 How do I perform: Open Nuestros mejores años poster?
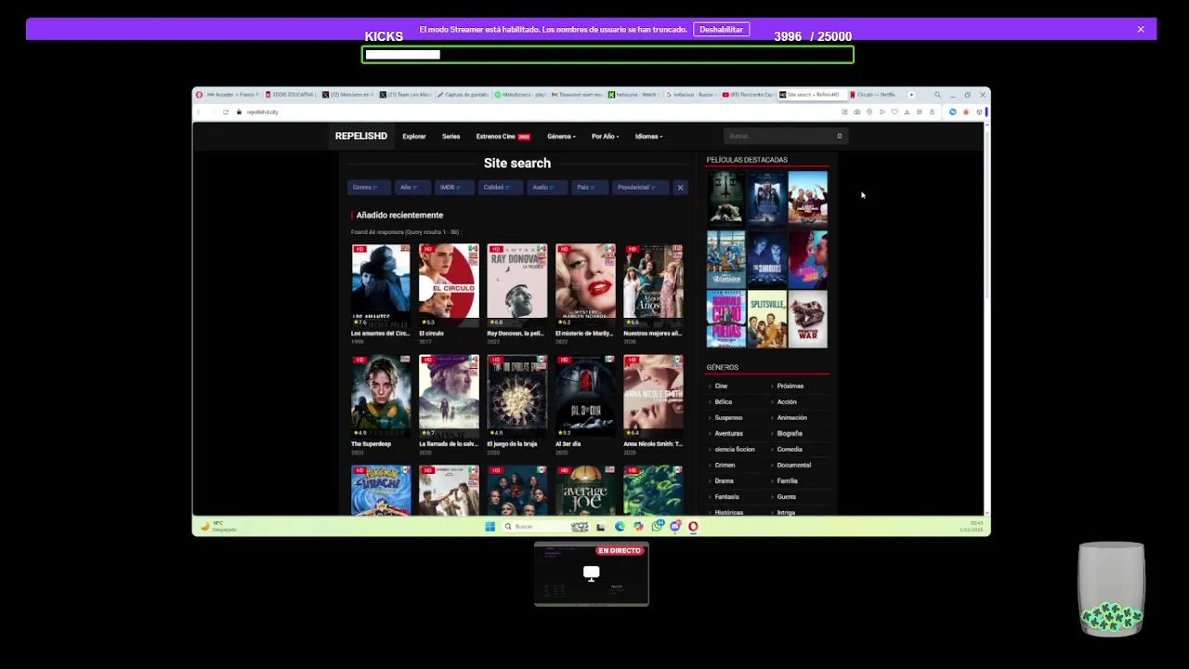(x=653, y=285)
